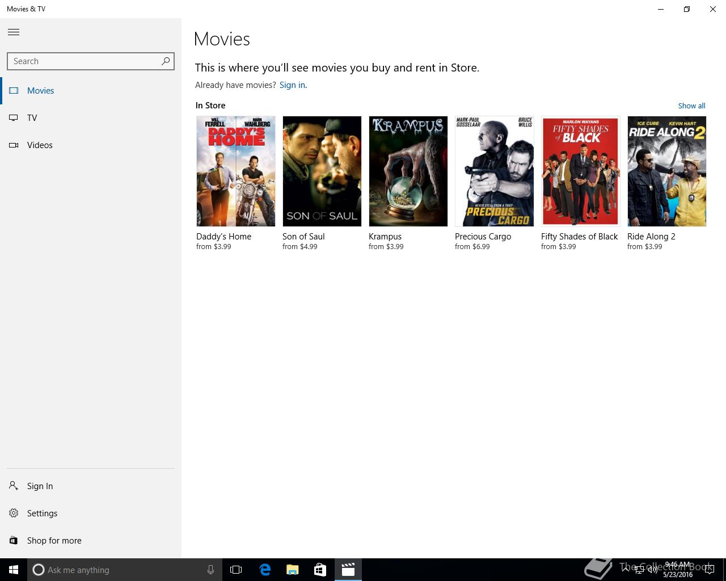
Task: Follow the Sign in link
Action: pos(292,85)
